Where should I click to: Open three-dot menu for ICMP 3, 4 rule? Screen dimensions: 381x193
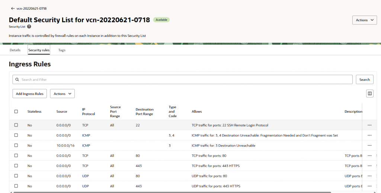pyautogui.click(x=369, y=135)
